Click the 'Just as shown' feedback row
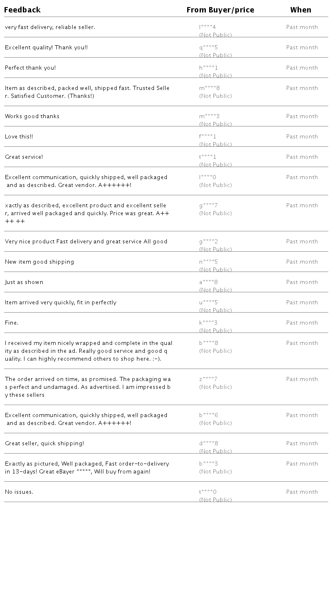This screenshot has width=332, height=602. coord(24,282)
